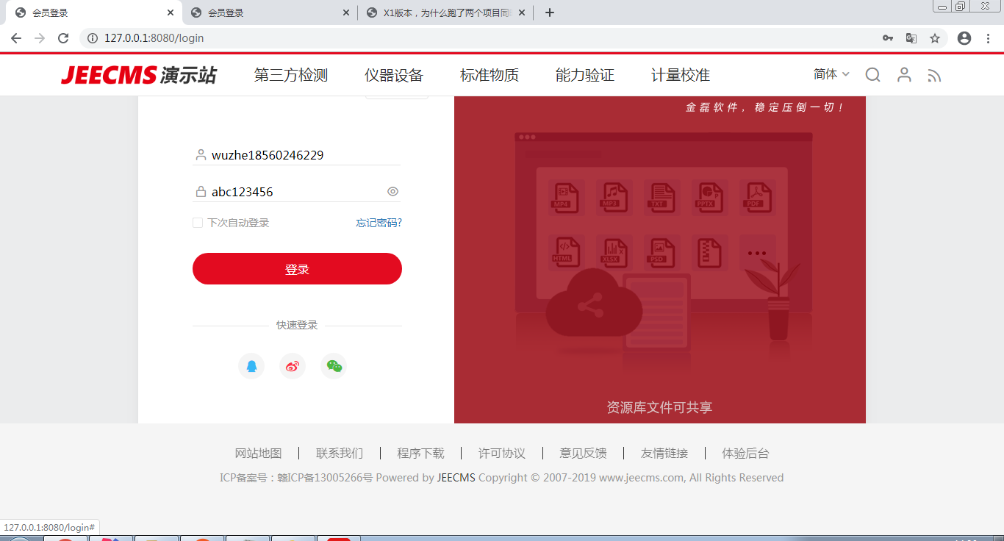This screenshot has height=541, width=1004.
Task: Close the X1版本 tab
Action: (522, 12)
